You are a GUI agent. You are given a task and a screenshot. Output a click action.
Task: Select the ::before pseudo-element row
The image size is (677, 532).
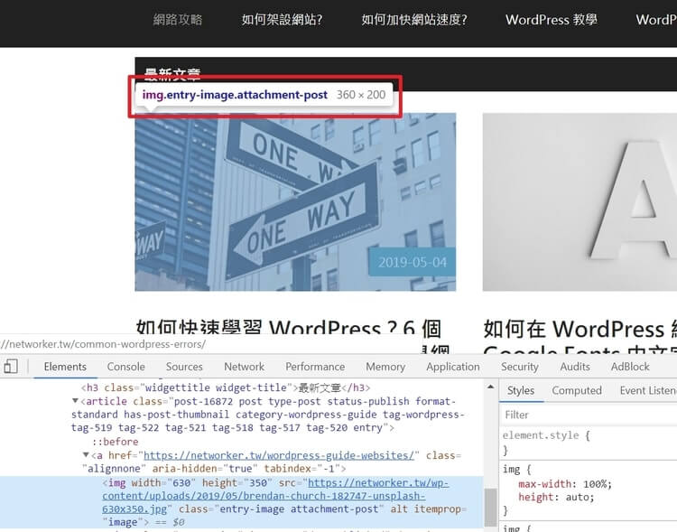(115, 442)
